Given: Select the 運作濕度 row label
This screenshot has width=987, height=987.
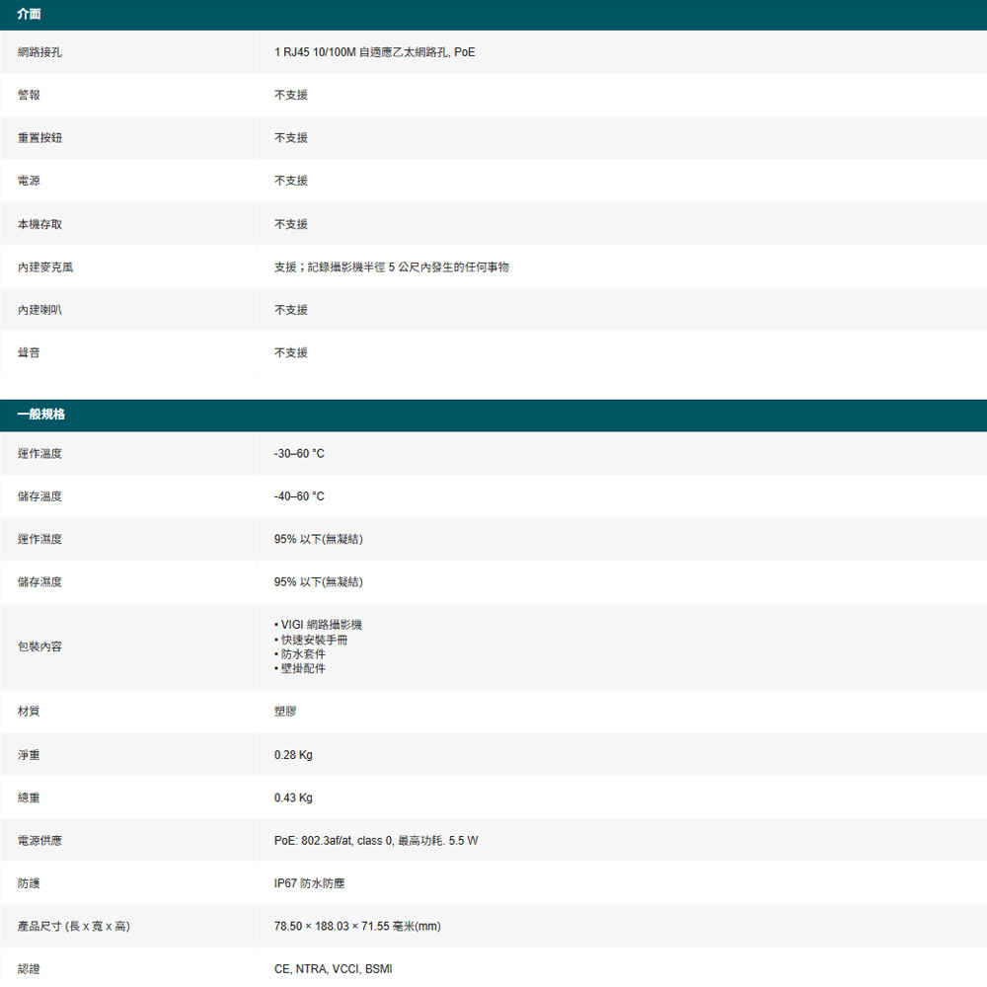Looking at the screenshot, I should [39, 540].
